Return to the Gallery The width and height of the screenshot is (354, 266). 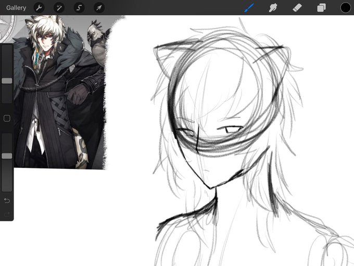coord(16,8)
